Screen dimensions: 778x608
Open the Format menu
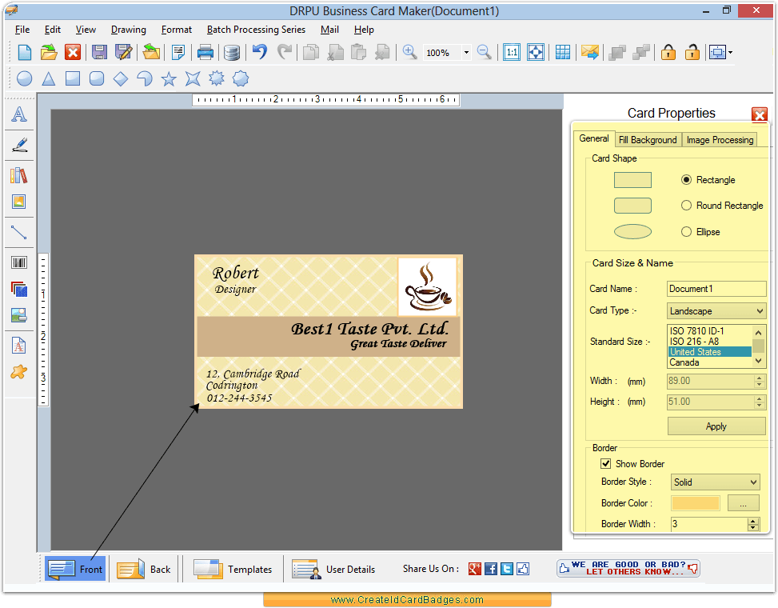click(176, 30)
